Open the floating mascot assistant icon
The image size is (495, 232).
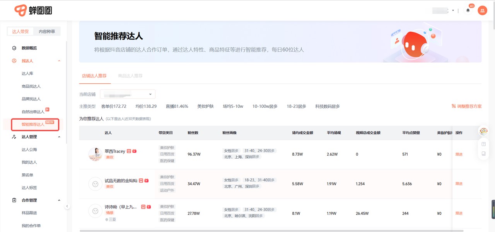483,132
